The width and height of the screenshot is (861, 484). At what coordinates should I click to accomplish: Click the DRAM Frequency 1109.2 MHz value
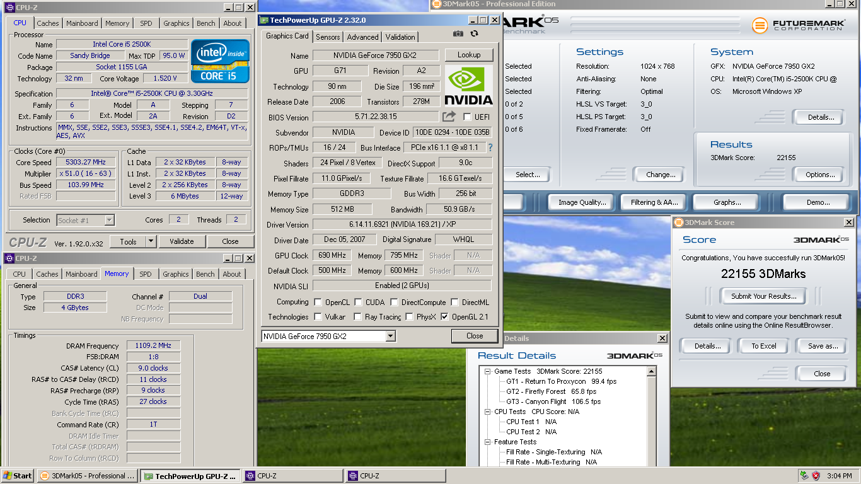tap(153, 345)
